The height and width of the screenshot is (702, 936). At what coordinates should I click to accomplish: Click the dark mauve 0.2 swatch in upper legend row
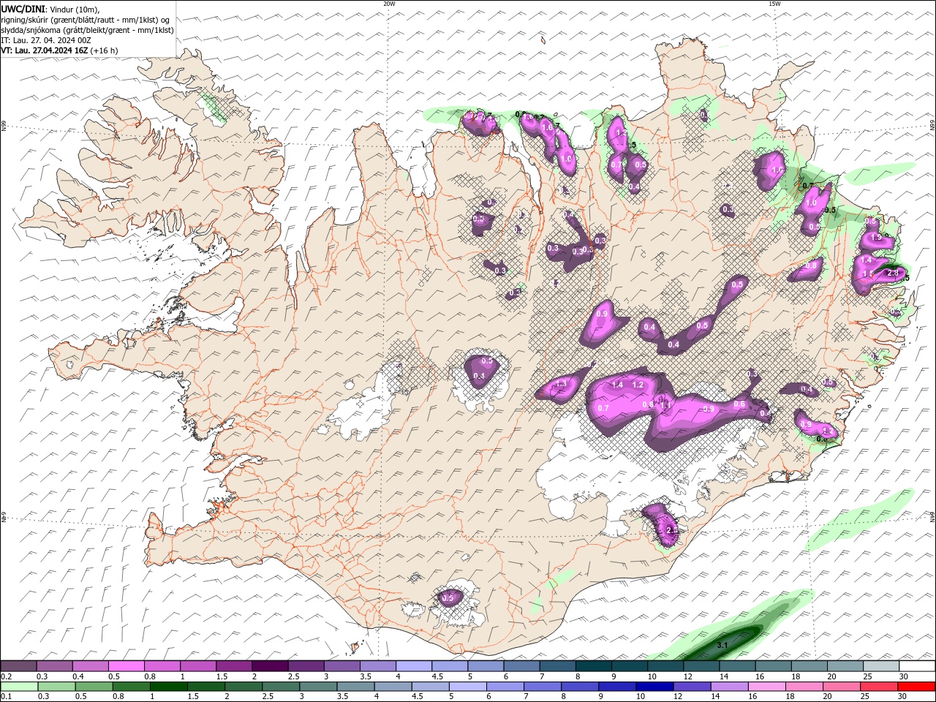tap(18, 666)
